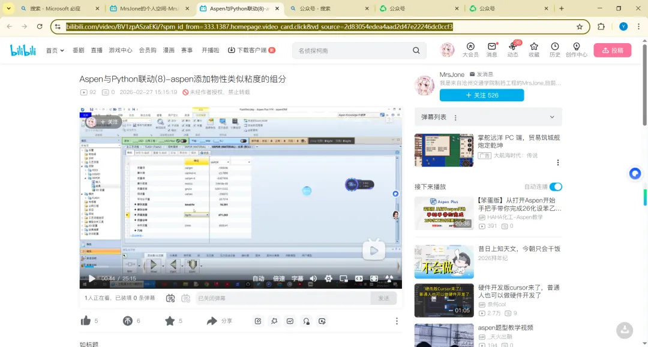Open the 笨蛋版 Aspen Plus video thumbnail
The height and width of the screenshot is (347, 648).
pyautogui.click(x=444, y=213)
